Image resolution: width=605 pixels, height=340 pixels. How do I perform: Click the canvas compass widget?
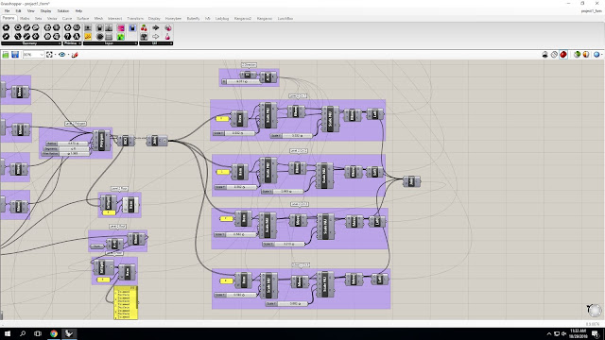[x=595, y=310]
